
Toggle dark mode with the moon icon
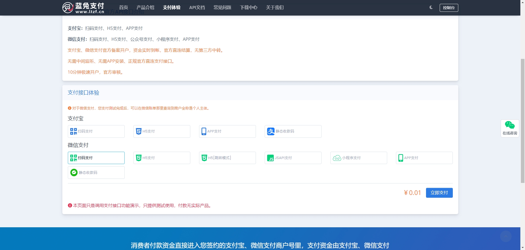click(431, 8)
